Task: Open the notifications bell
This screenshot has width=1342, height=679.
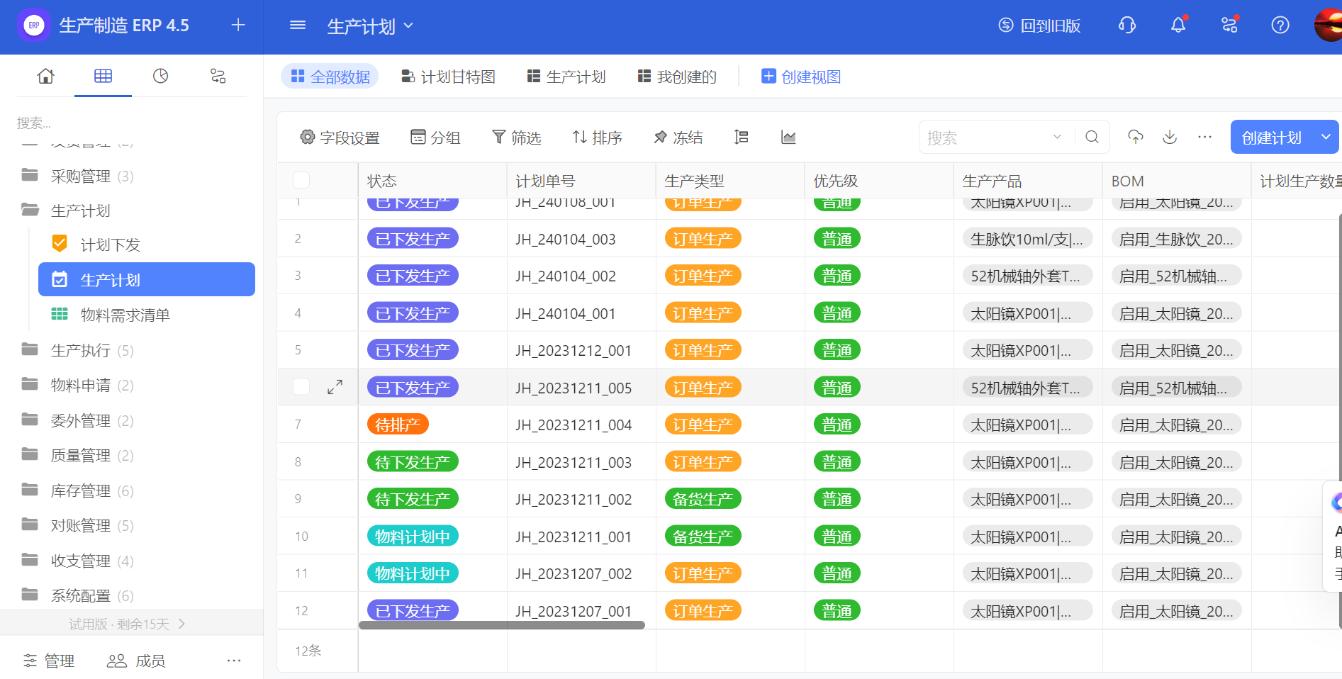Action: pos(1178,26)
